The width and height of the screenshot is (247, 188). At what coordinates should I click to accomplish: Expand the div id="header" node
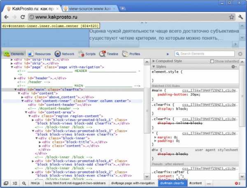click(x=15, y=78)
